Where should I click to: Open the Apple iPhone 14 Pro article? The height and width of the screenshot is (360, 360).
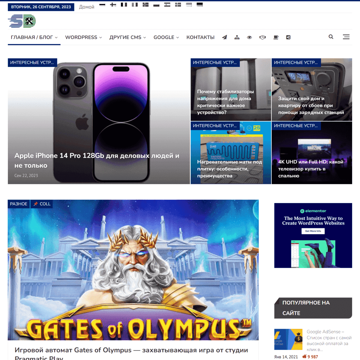point(97,160)
